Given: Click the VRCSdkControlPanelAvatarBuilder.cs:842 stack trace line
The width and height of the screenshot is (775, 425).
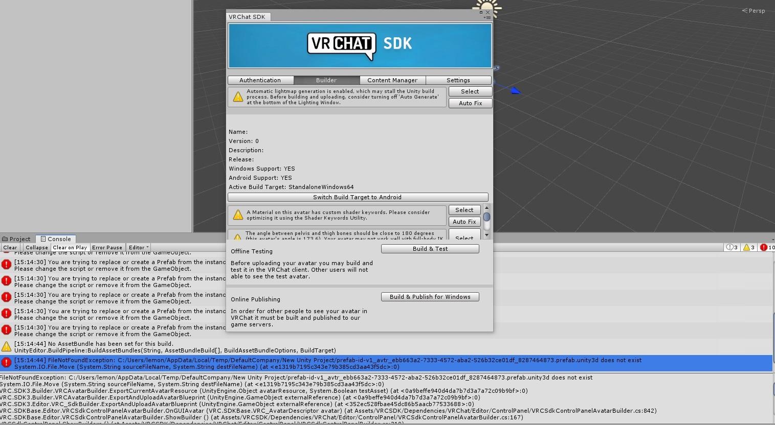Looking at the screenshot, I should 328,411.
